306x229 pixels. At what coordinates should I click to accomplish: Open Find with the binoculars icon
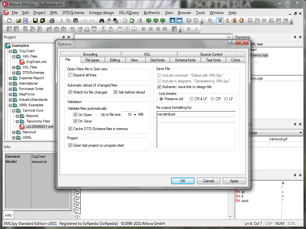[x=102, y=20]
